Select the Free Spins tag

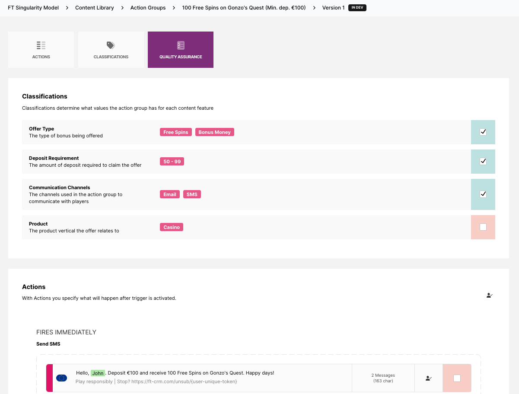click(175, 132)
